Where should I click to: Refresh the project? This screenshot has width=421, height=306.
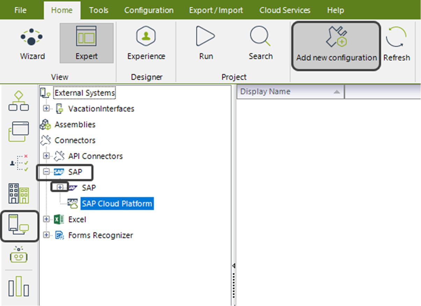(x=397, y=44)
